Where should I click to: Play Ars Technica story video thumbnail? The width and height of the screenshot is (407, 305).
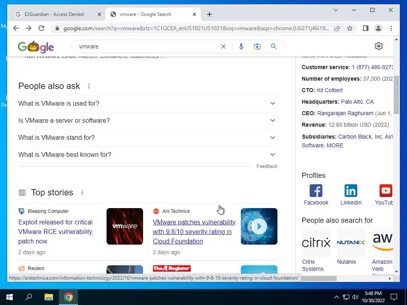[x=259, y=226]
